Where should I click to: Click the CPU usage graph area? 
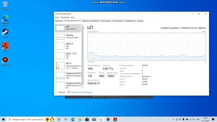pyautogui.click(x=146, y=47)
